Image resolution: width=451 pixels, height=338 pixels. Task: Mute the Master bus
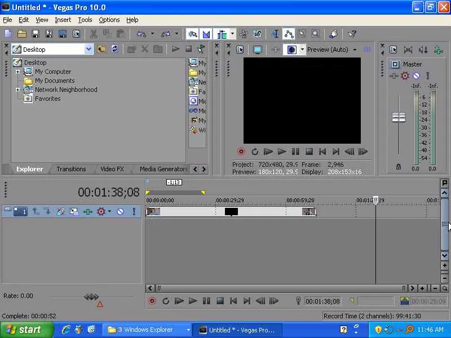pos(416,75)
